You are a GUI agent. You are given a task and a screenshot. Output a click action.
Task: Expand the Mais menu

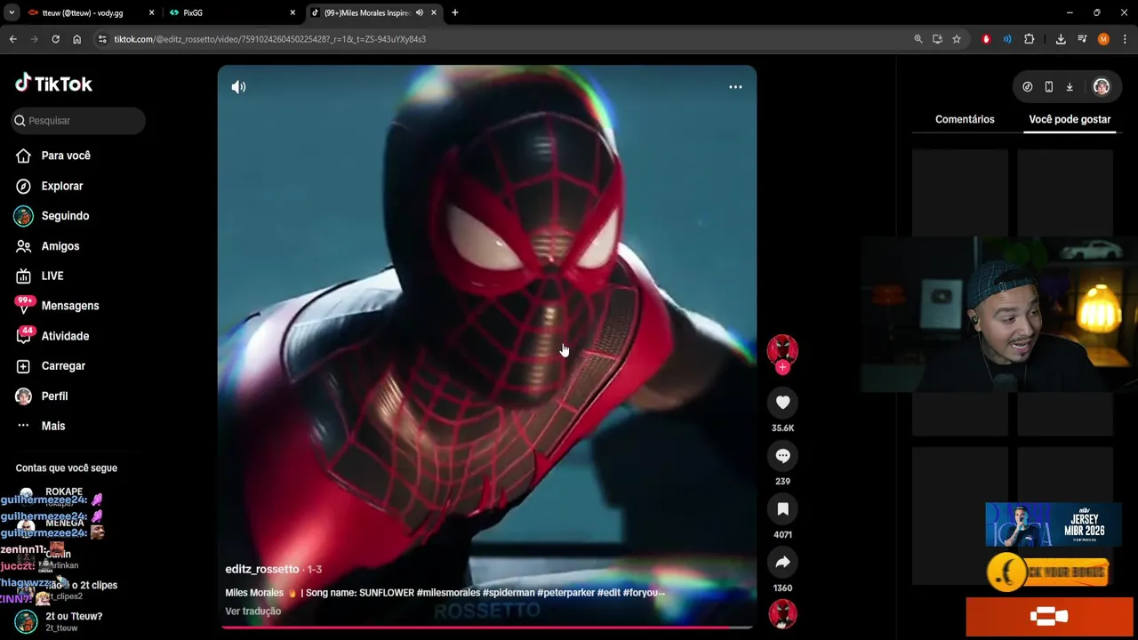(x=53, y=426)
